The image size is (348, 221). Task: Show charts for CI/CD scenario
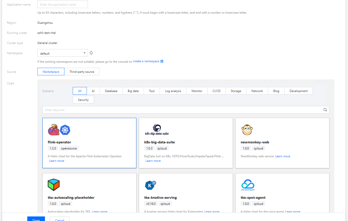(216, 91)
